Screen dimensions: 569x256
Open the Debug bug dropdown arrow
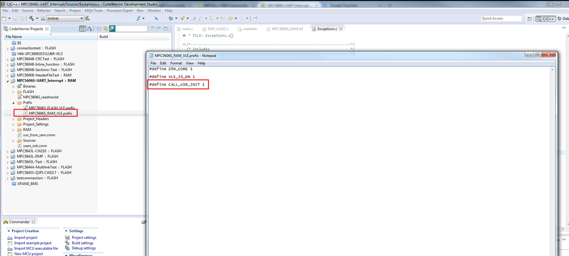pos(175,18)
